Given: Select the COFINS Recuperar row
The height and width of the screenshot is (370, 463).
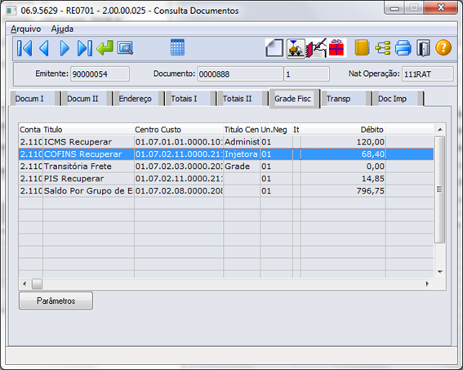Looking at the screenshot, I should [226, 154].
